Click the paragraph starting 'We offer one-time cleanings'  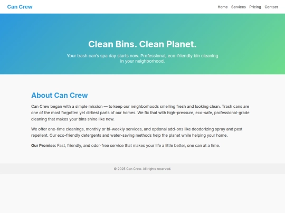[137, 132]
